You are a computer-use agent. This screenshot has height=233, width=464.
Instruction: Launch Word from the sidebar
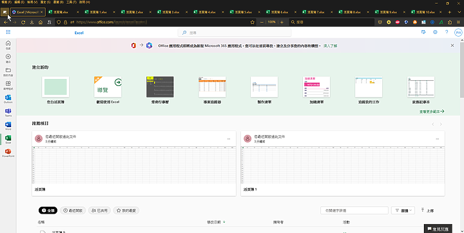(8, 126)
